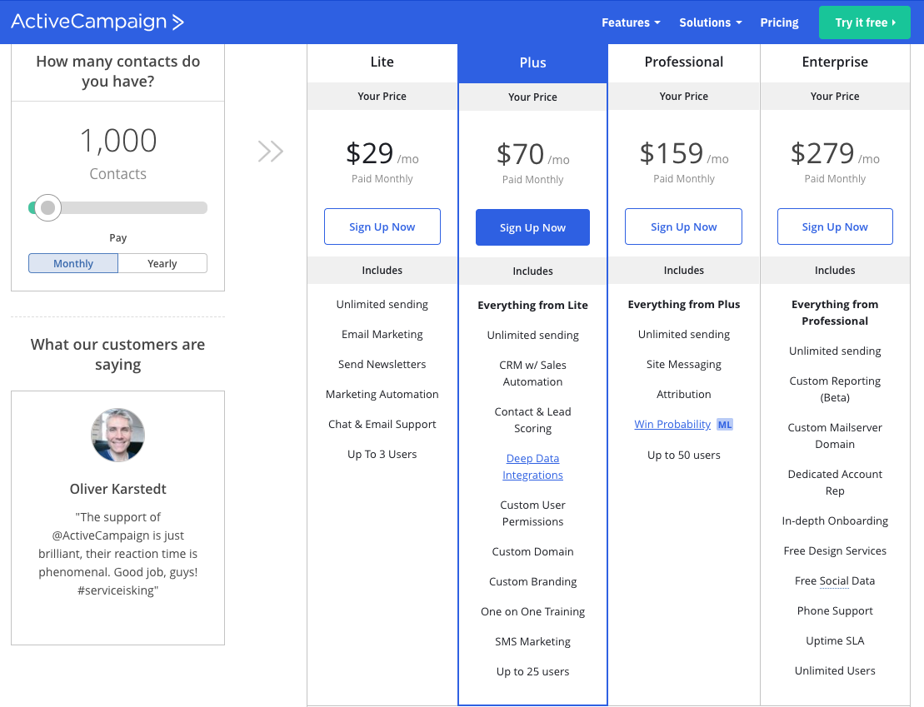Screen dimensions: 924x707
Task: Click the Plus plan header
Action: click(532, 62)
